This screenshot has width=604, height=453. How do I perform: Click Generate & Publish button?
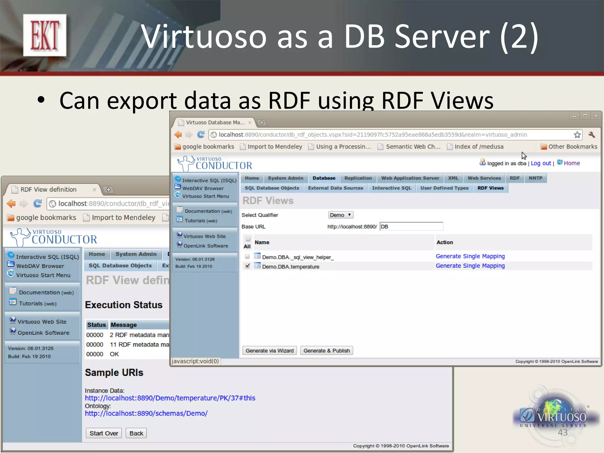tap(326, 351)
